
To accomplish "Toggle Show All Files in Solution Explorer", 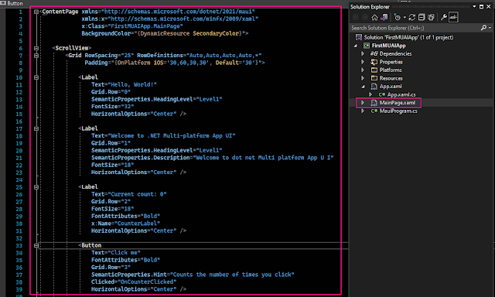I will coord(431,17).
